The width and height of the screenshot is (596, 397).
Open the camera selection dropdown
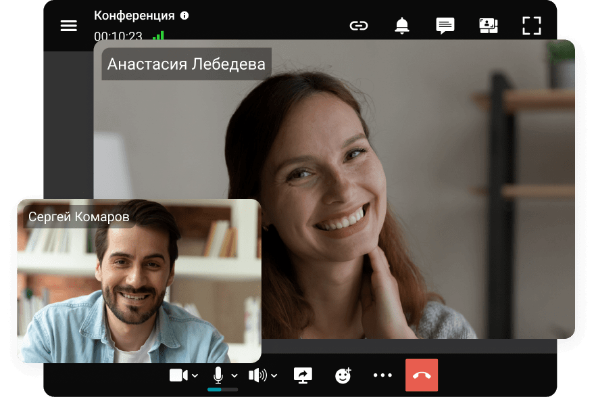196,376
